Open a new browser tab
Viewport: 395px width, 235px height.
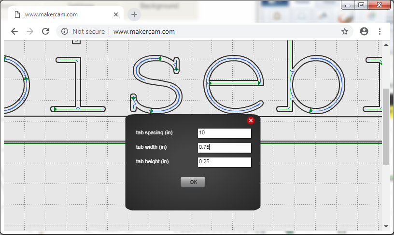[134, 14]
